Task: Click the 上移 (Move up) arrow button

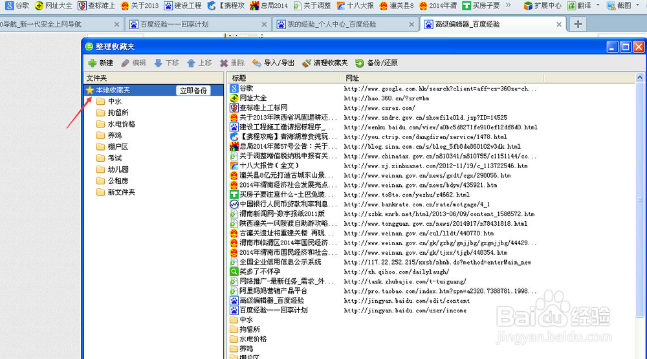Action: 199,63
